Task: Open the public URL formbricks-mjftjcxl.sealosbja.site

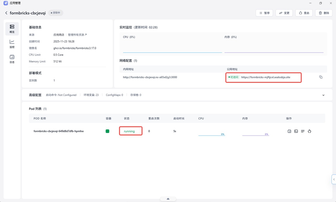Action: pyautogui.click(x=266, y=77)
